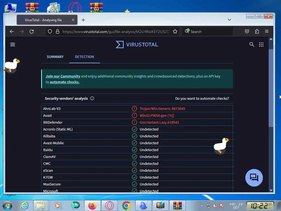Viewport: 281px width, 211px height.
Task: Click the Acronis (Static ML) vendor name
Action: (58, 129)
